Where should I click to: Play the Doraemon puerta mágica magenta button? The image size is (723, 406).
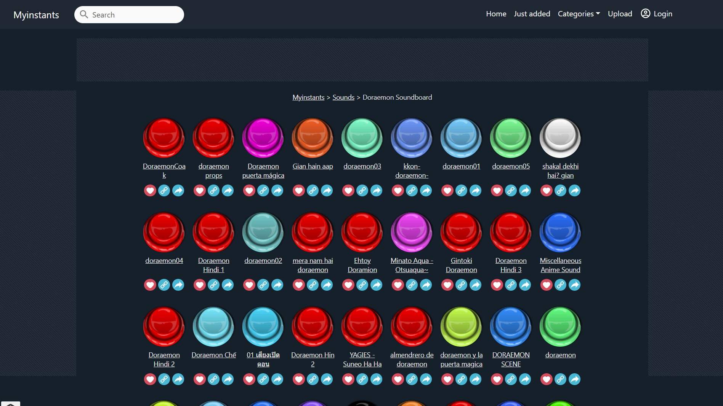263,138
